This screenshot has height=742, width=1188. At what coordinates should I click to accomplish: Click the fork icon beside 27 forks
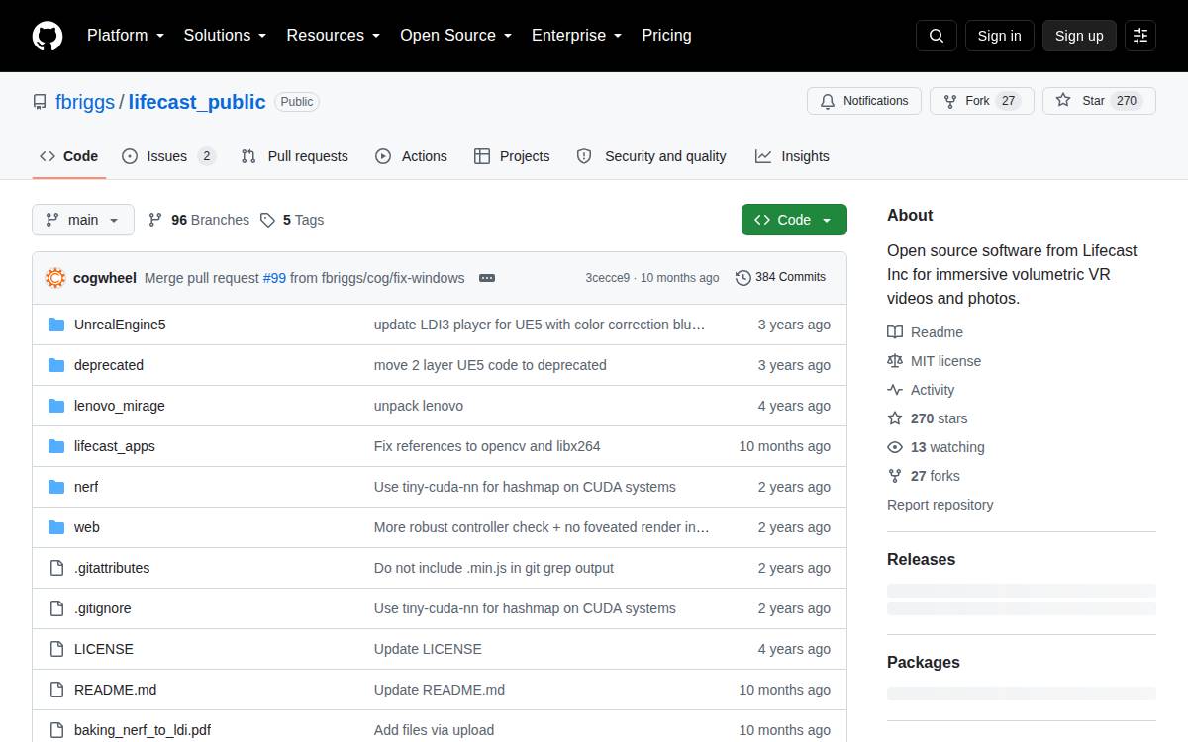click(895, 476)
